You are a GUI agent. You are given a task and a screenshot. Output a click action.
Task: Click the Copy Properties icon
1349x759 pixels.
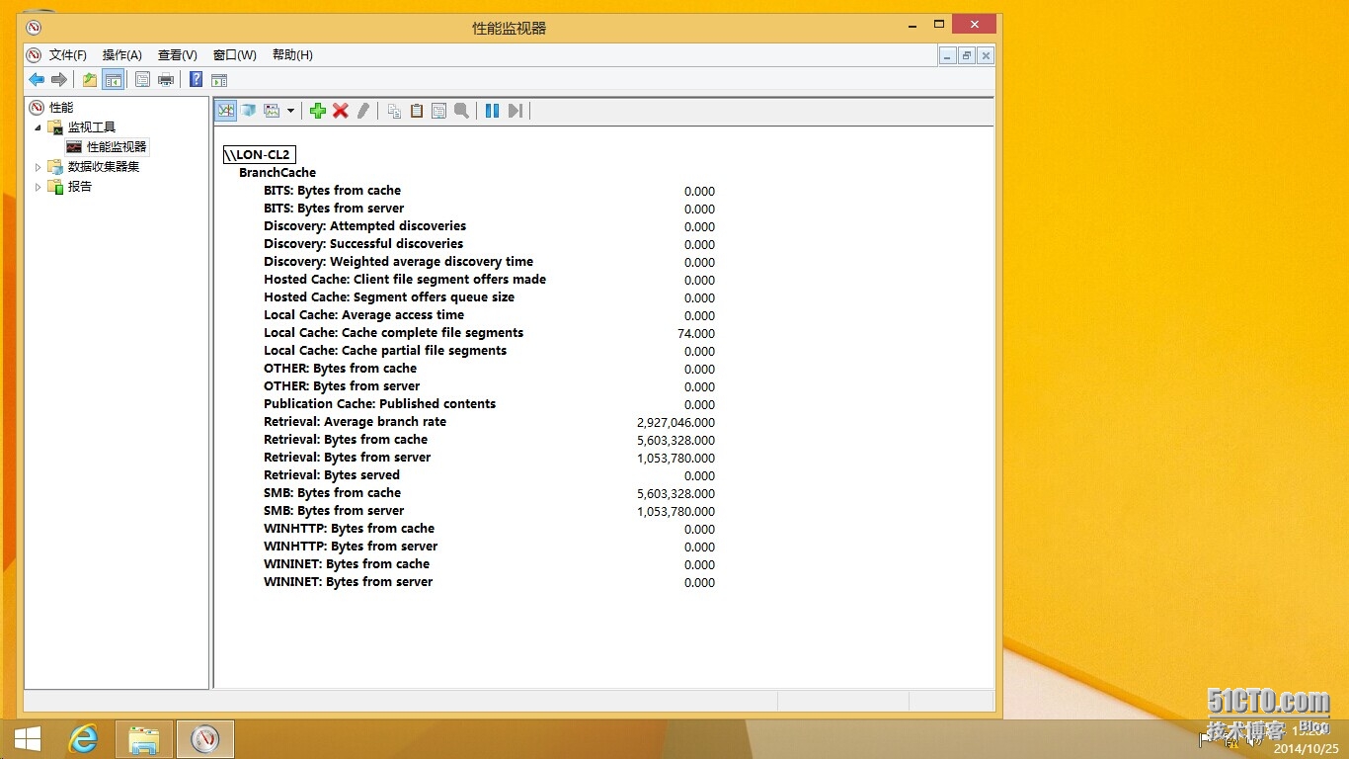click(394, 111)
